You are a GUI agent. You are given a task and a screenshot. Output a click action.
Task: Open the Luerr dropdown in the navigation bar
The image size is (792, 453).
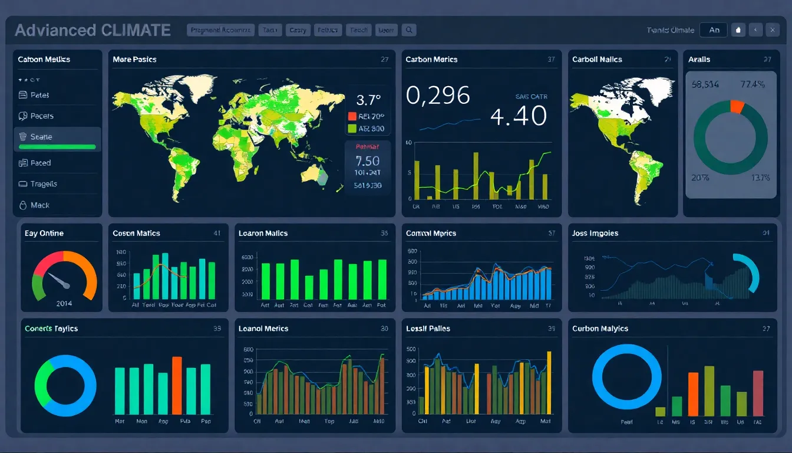pyautogui.click(x=386, y=29)
